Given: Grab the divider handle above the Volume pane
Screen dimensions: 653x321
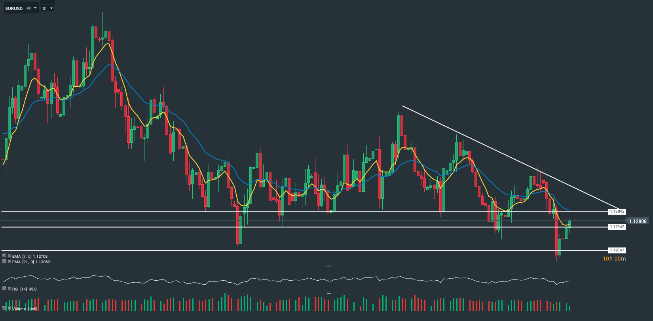Looking at the screenshot, I should [328, 293].
